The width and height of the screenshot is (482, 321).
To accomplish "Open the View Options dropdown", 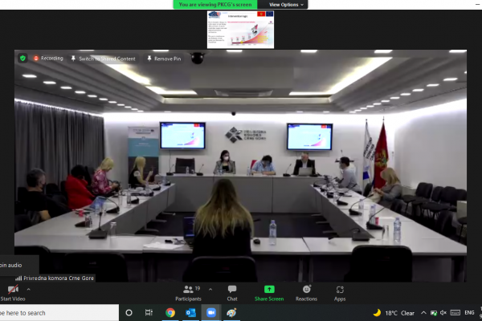I will 286,5.
